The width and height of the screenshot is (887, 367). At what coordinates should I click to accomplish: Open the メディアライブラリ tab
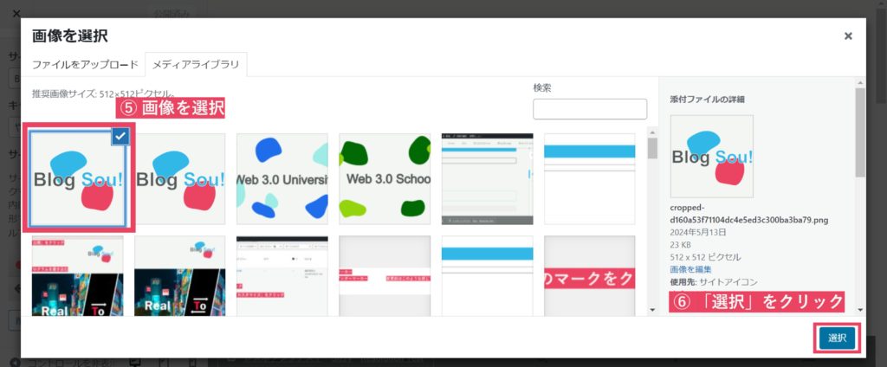click(196, 65)
